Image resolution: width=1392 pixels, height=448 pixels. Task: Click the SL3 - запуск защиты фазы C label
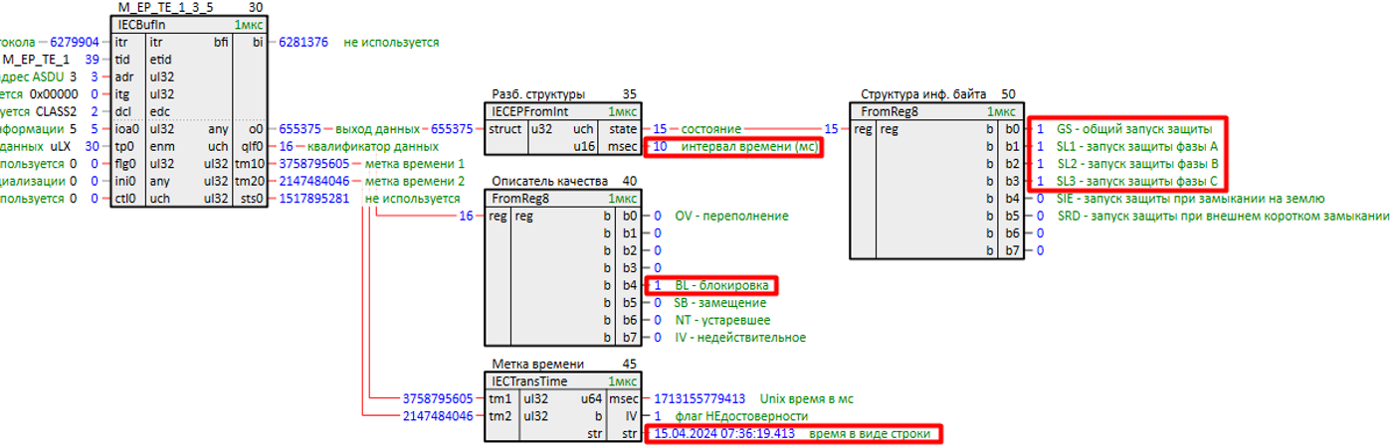click(1136, 182)
